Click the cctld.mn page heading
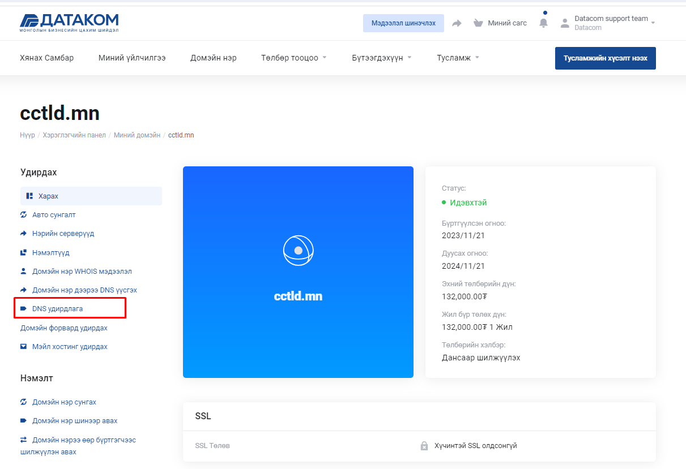686x469 pixels. (x=59, y=113)
